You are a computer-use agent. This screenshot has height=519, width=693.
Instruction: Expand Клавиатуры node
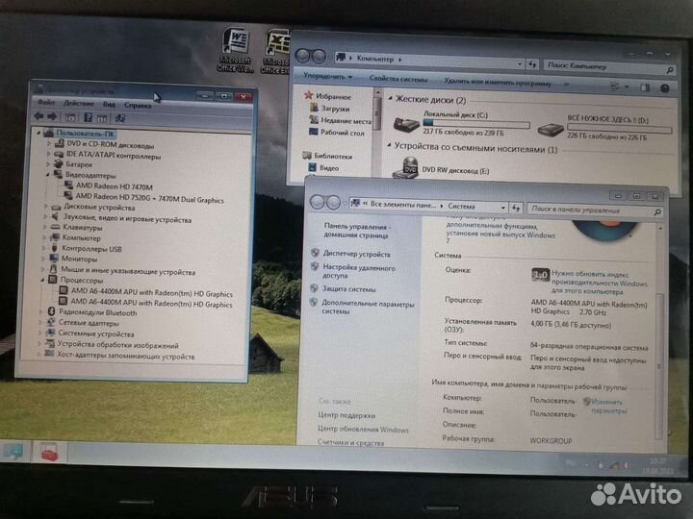click(45, 227)
